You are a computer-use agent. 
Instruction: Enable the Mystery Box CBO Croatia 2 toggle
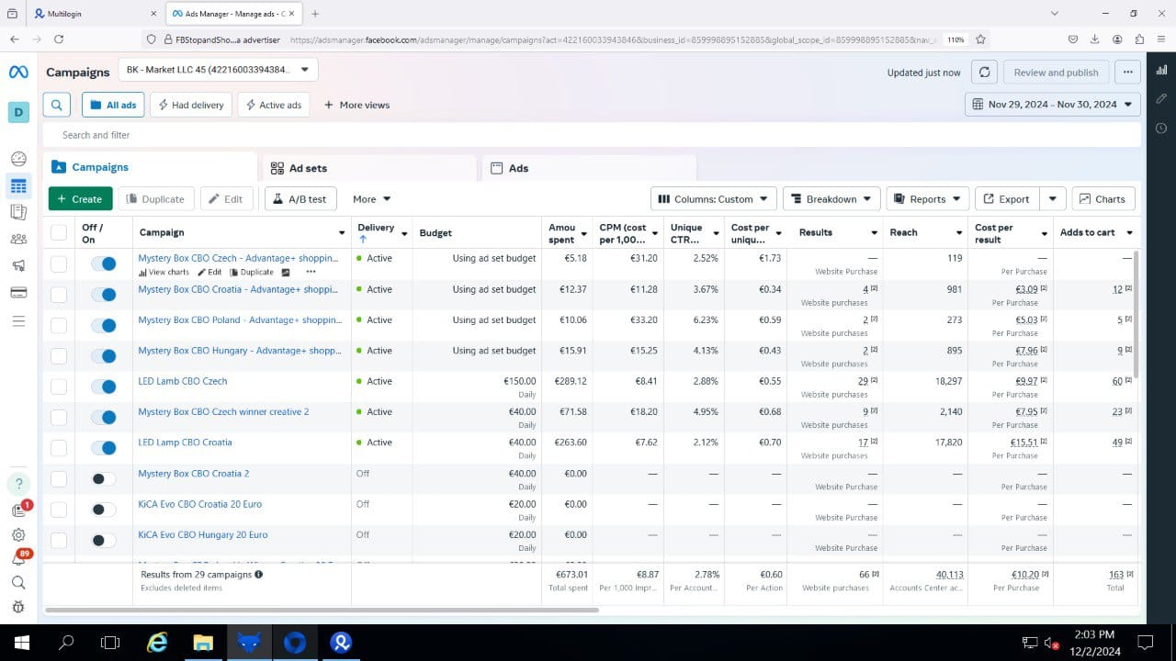pos(104,479)
